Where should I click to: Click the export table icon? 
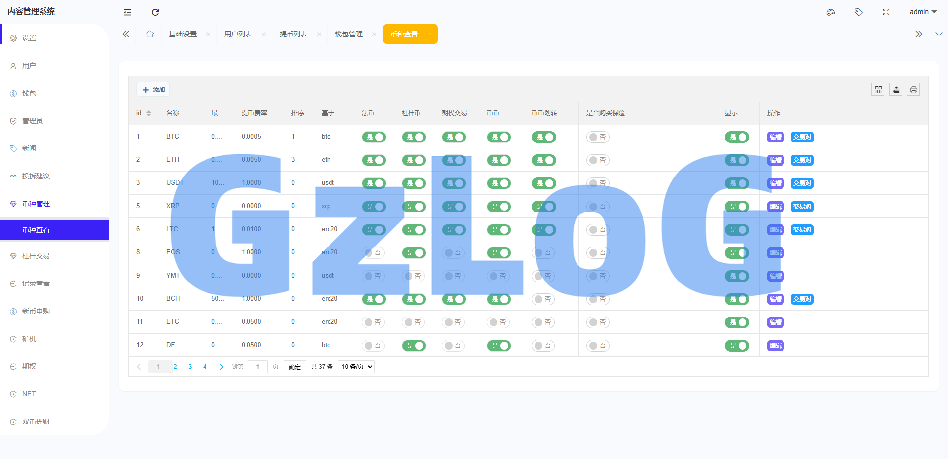tap(896, 89)
